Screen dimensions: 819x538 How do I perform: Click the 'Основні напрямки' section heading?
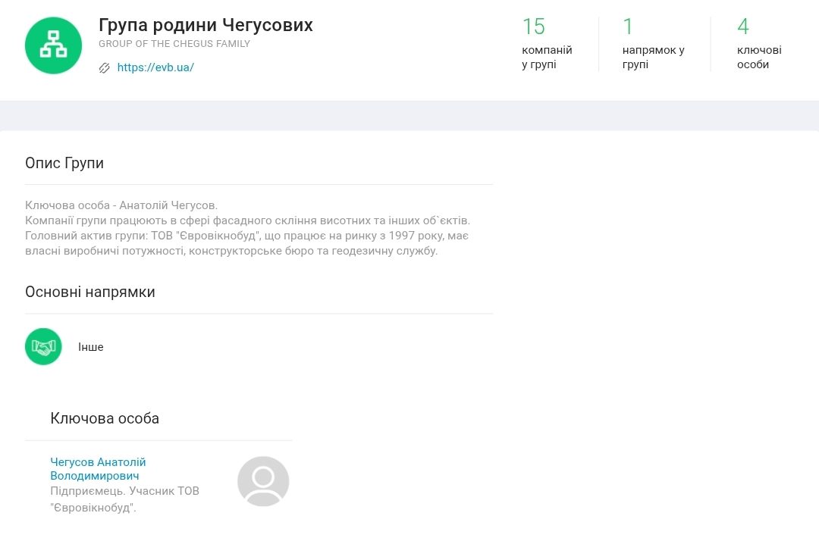click(90, 292)
